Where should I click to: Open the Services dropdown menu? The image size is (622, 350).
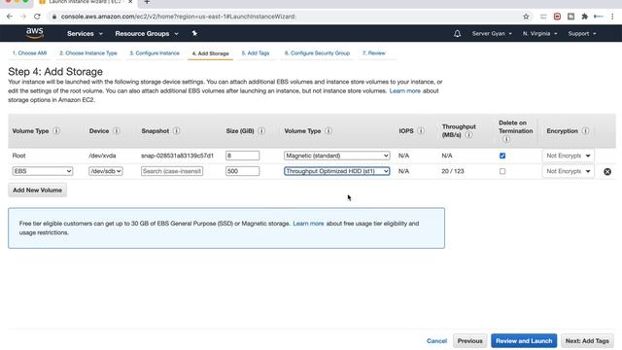tap(85, 34)
